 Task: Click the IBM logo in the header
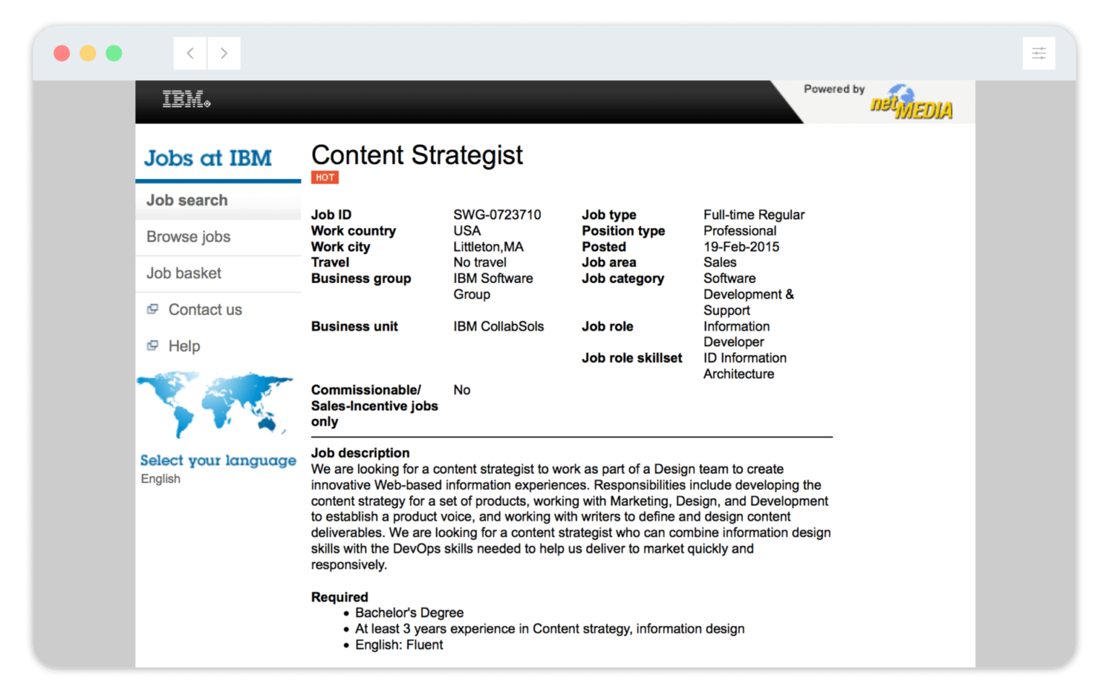tap(185, 99)
